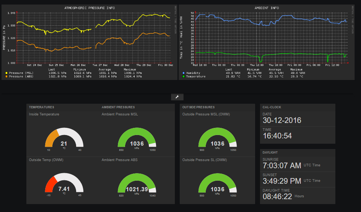Viewport: 361px width, 212px height.
Task: Select the Ambient Pressure MSL gauge
Action: [137, 139]
